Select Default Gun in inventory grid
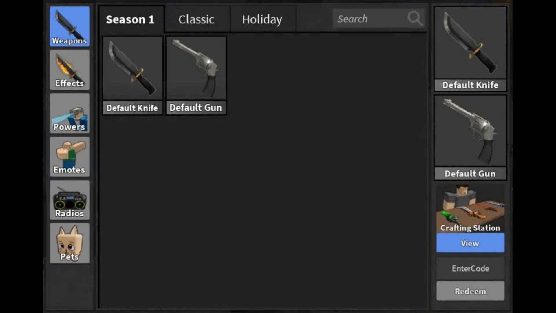The height and width of the screenshot is (313, 556). 196,76
